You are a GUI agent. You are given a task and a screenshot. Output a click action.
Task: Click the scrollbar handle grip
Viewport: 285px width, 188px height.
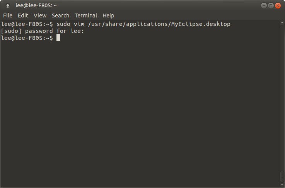(x=282, y=176)
